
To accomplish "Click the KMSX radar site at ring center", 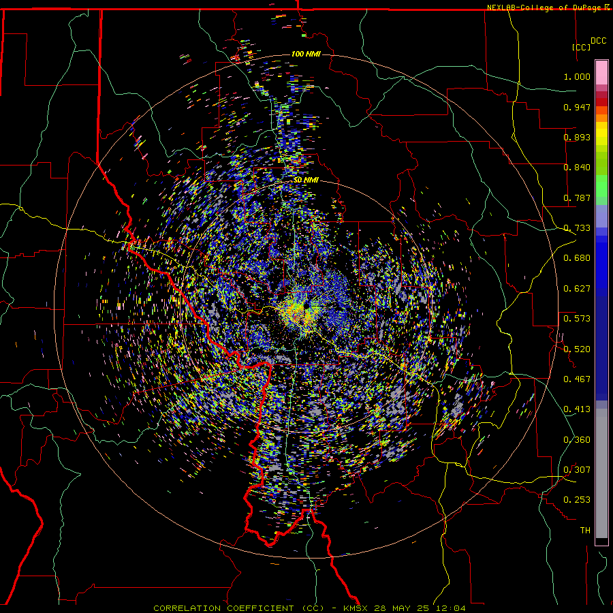I will (306, 306).
